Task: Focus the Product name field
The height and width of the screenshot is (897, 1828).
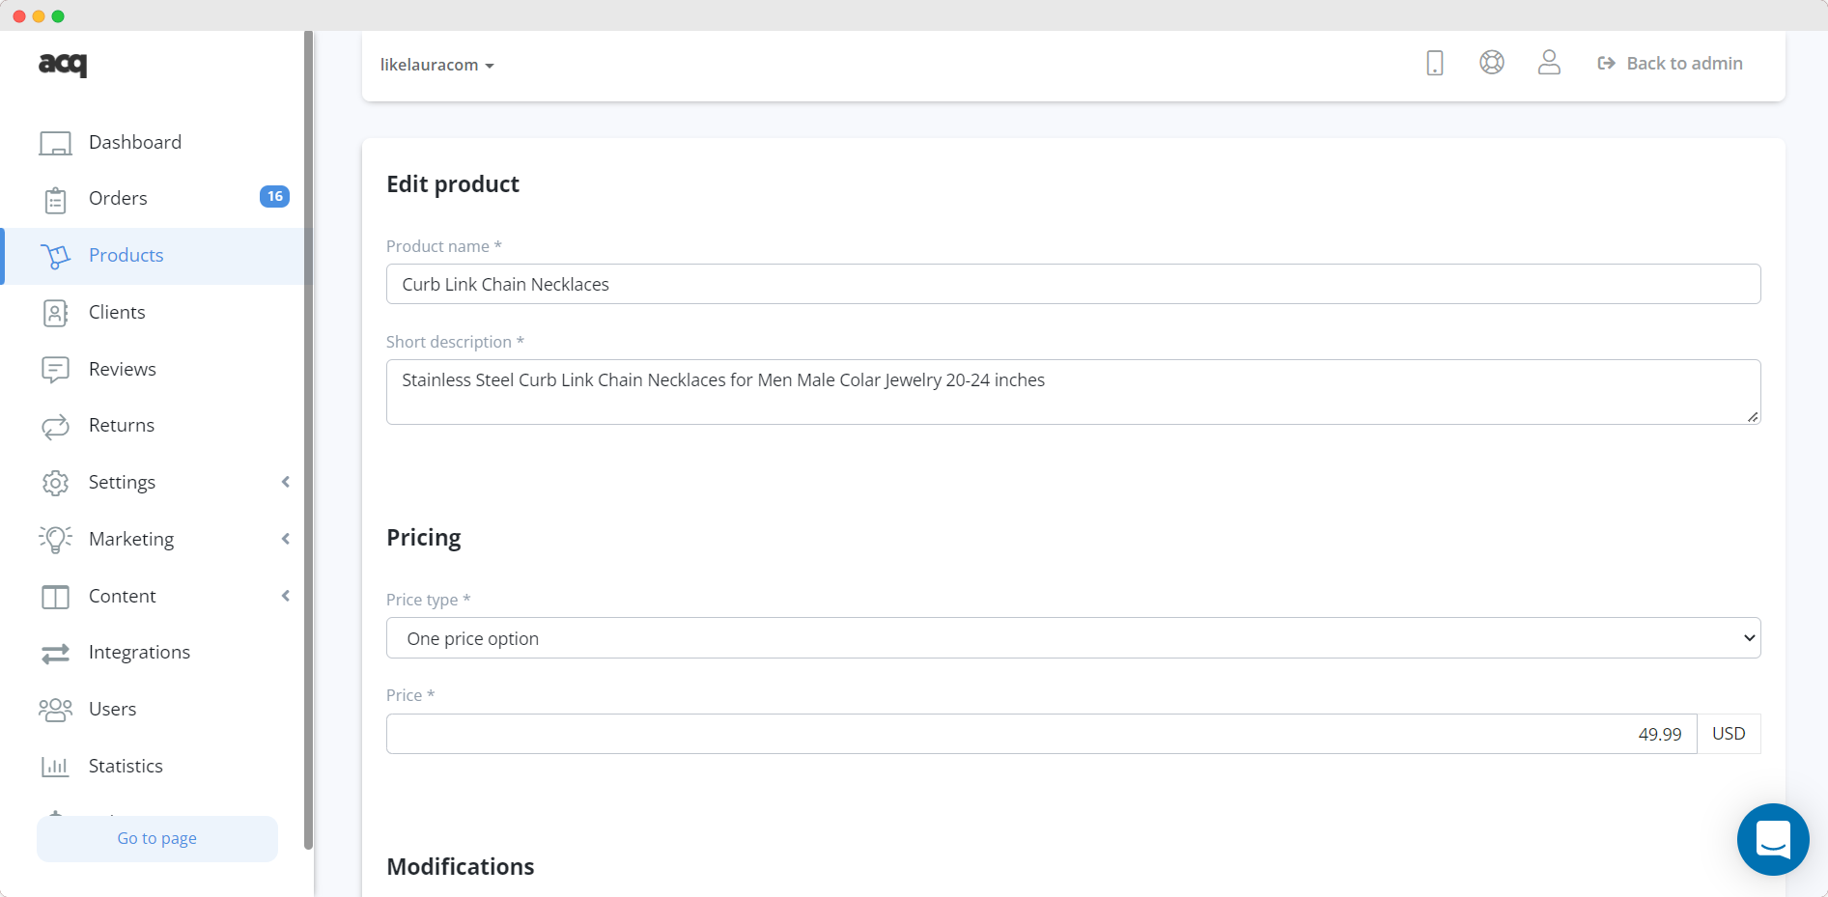Action: (x=1073, y=284)
